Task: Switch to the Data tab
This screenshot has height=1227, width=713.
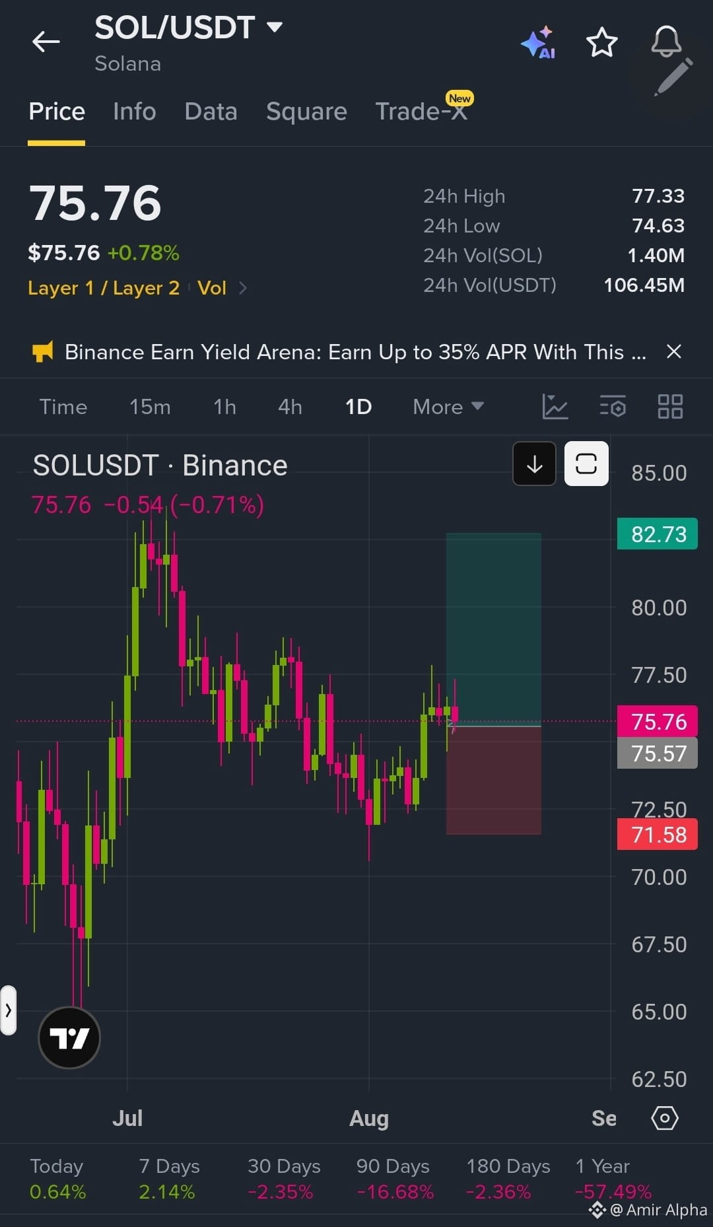Action: [x=211, y=112]
